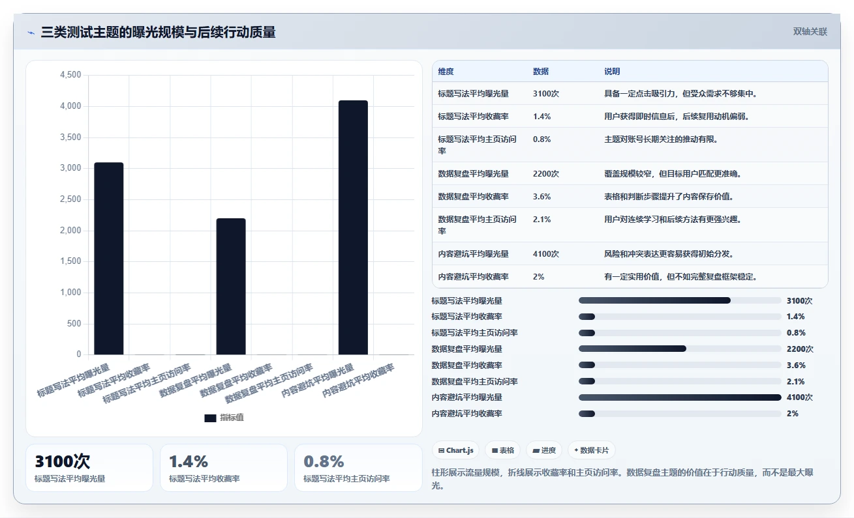Click the 3,000 y-axis tick label

click(x=70, y=168)
